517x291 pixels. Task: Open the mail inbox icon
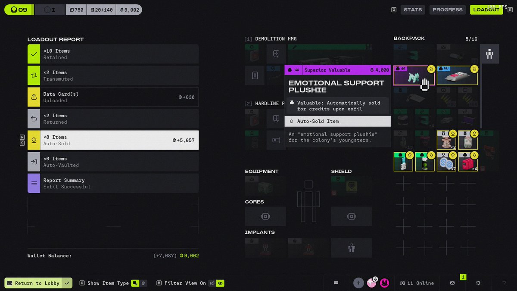coord(452,283)
